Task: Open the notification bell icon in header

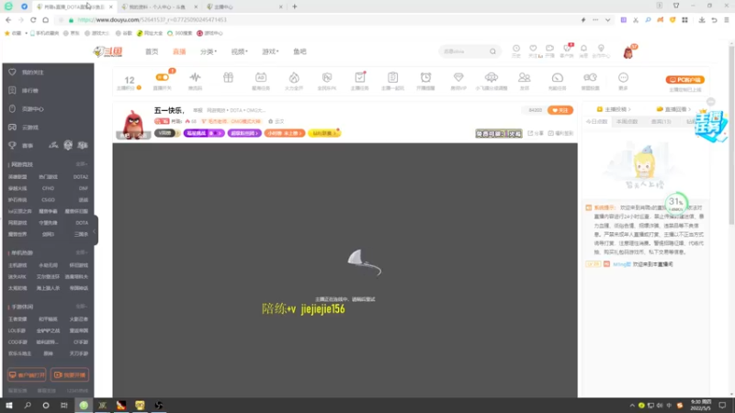Action: [x=583, y=49]
